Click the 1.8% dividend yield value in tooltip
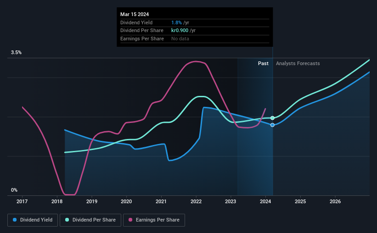377x233 pixels. [x=176, y=22]
